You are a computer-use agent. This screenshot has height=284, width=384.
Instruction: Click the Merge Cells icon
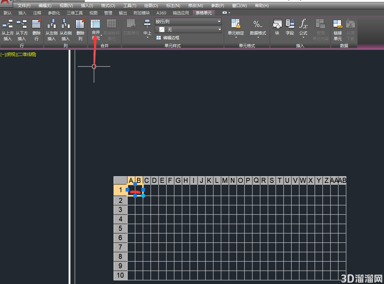pyautogui.click(x=95, y=24)
